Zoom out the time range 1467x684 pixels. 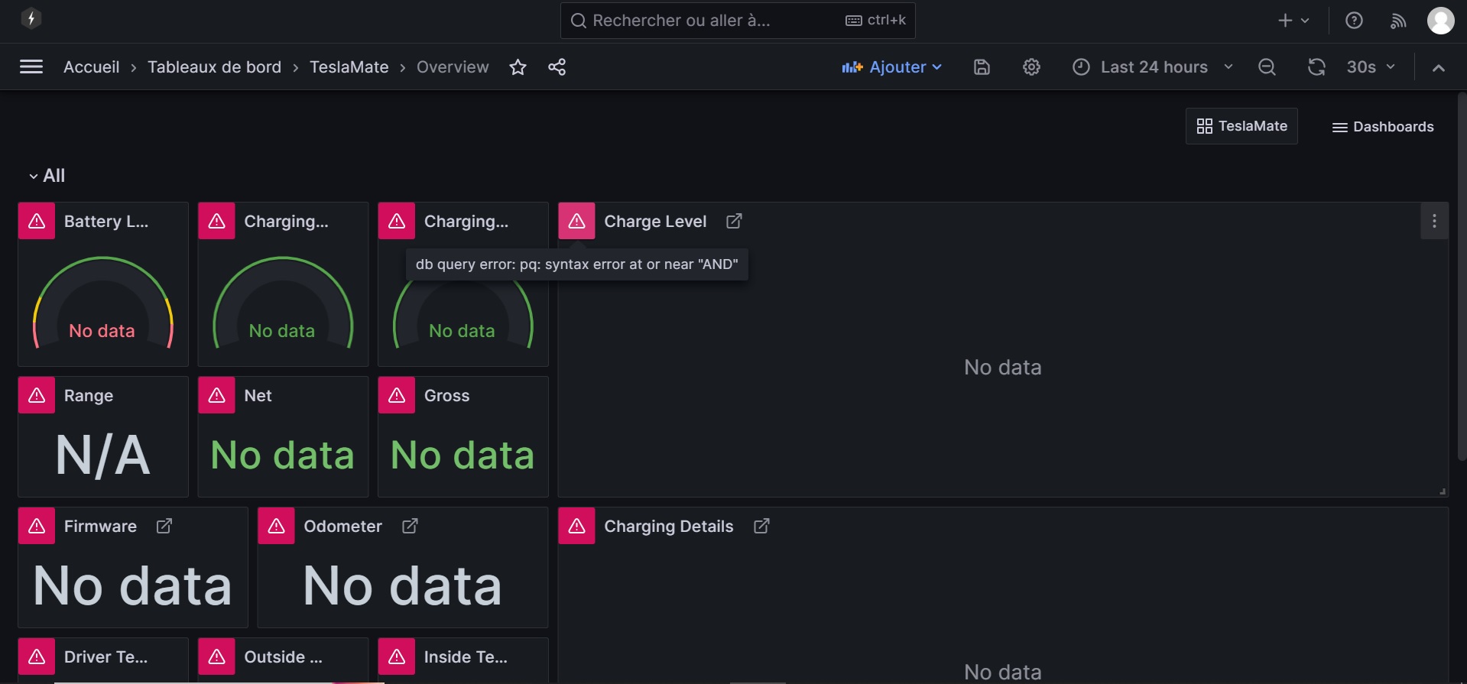(x=1267, y=67)
